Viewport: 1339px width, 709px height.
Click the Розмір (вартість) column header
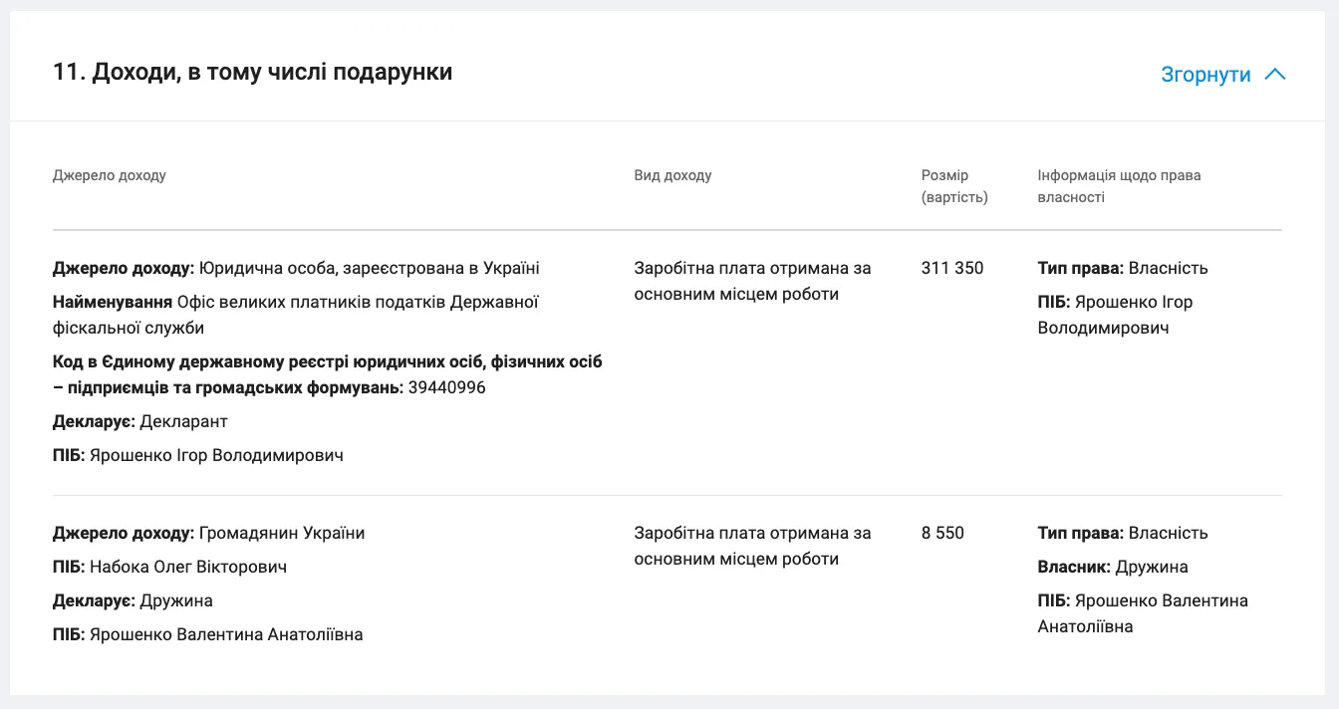pos(954,186)
